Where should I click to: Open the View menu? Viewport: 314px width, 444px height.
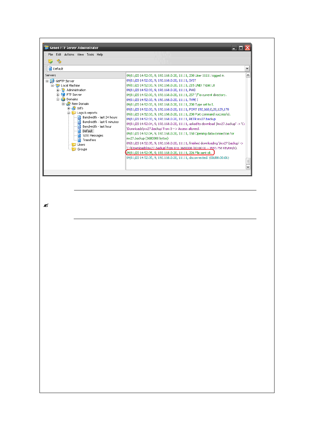tap(81, 55)
